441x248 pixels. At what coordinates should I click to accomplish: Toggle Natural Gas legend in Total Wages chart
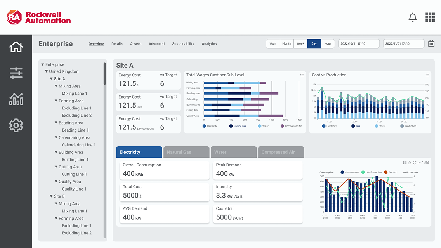[237, 126]
